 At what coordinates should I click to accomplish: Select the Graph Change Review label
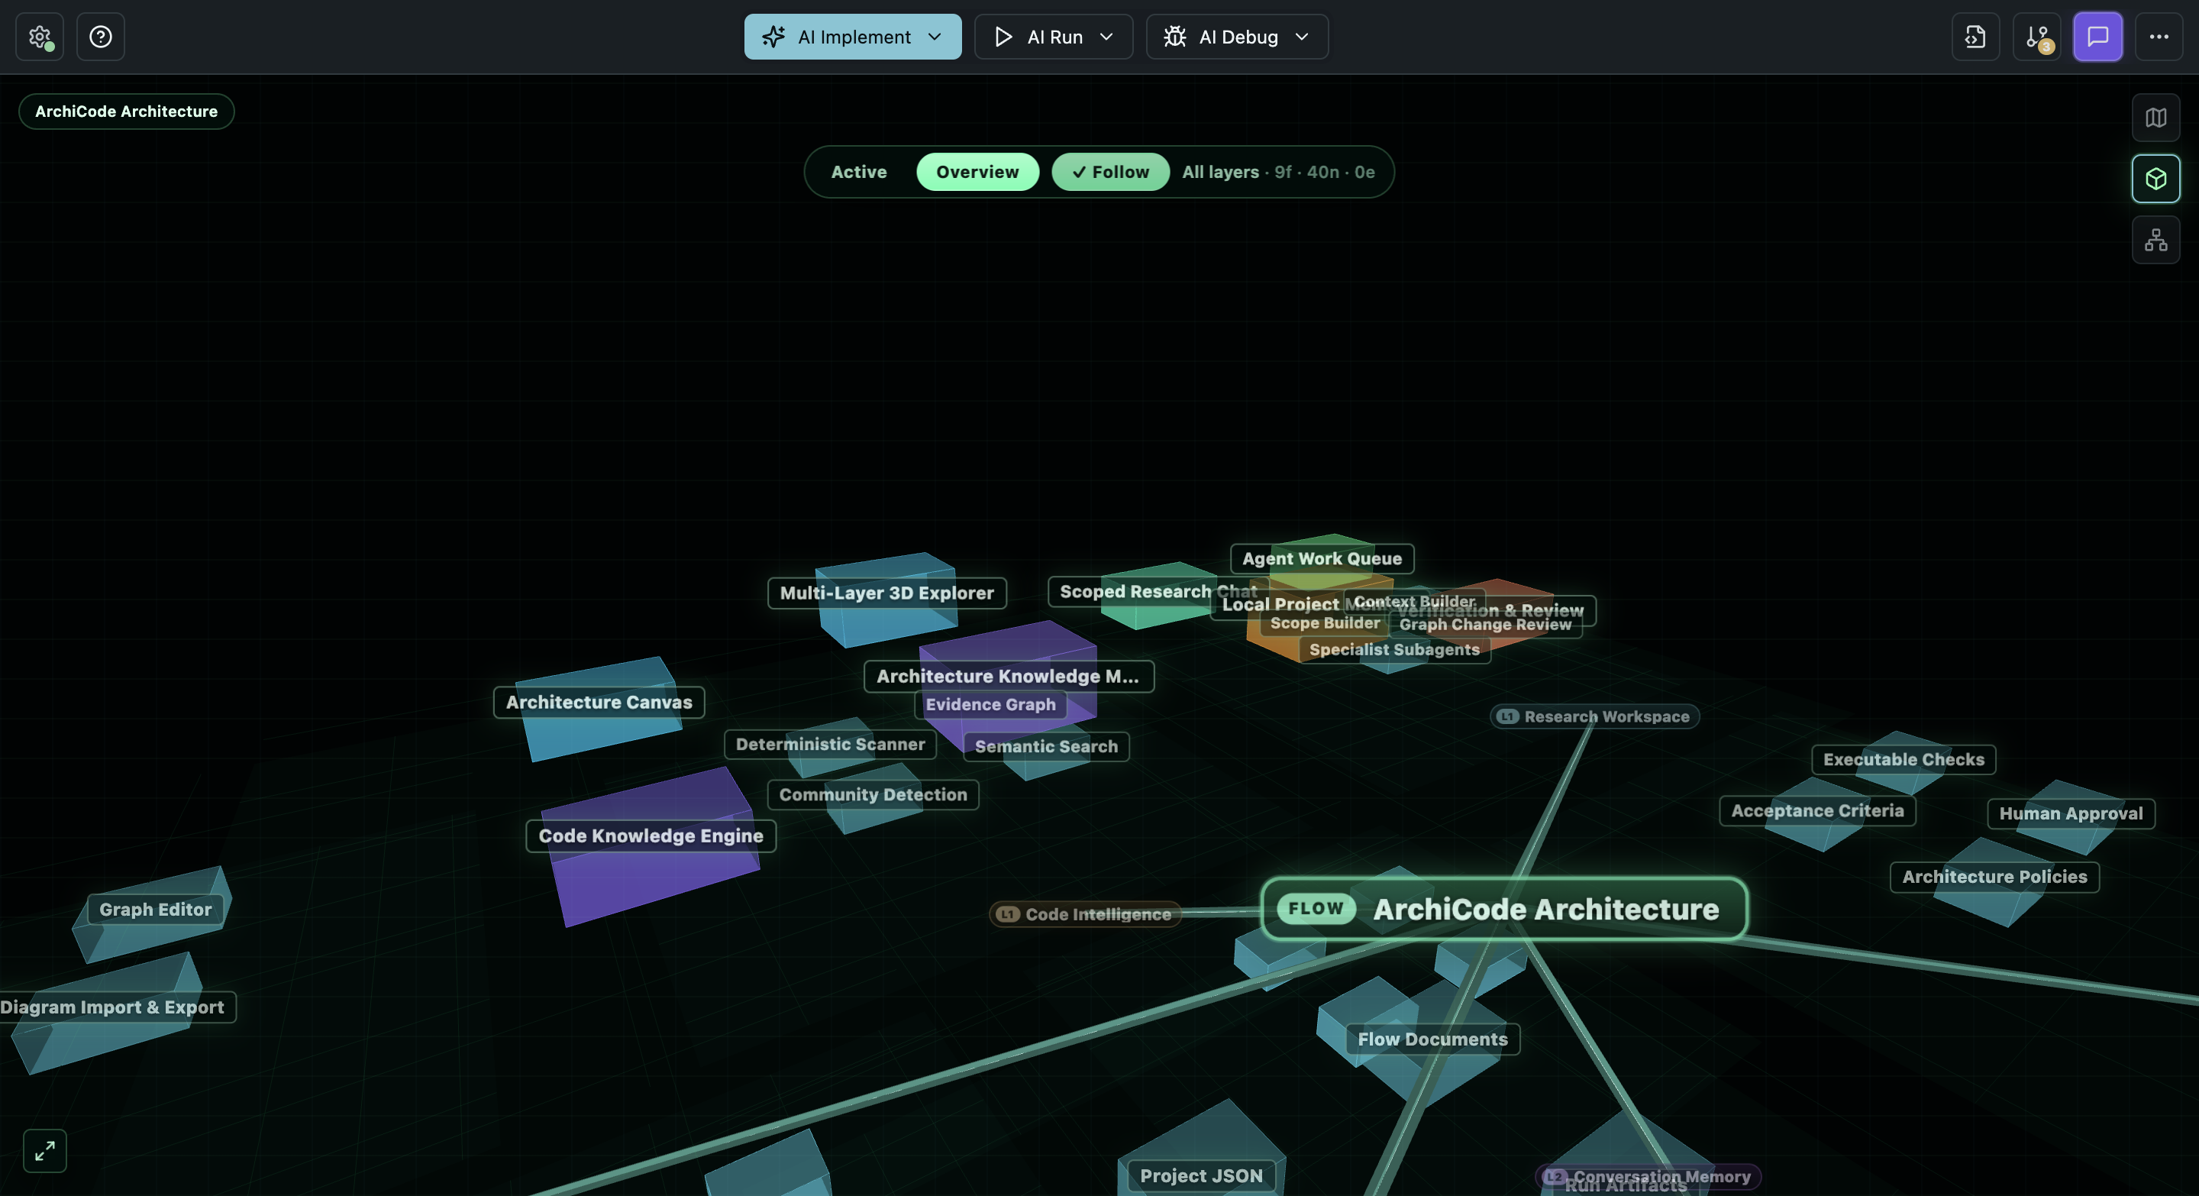tap(1485, 625)
